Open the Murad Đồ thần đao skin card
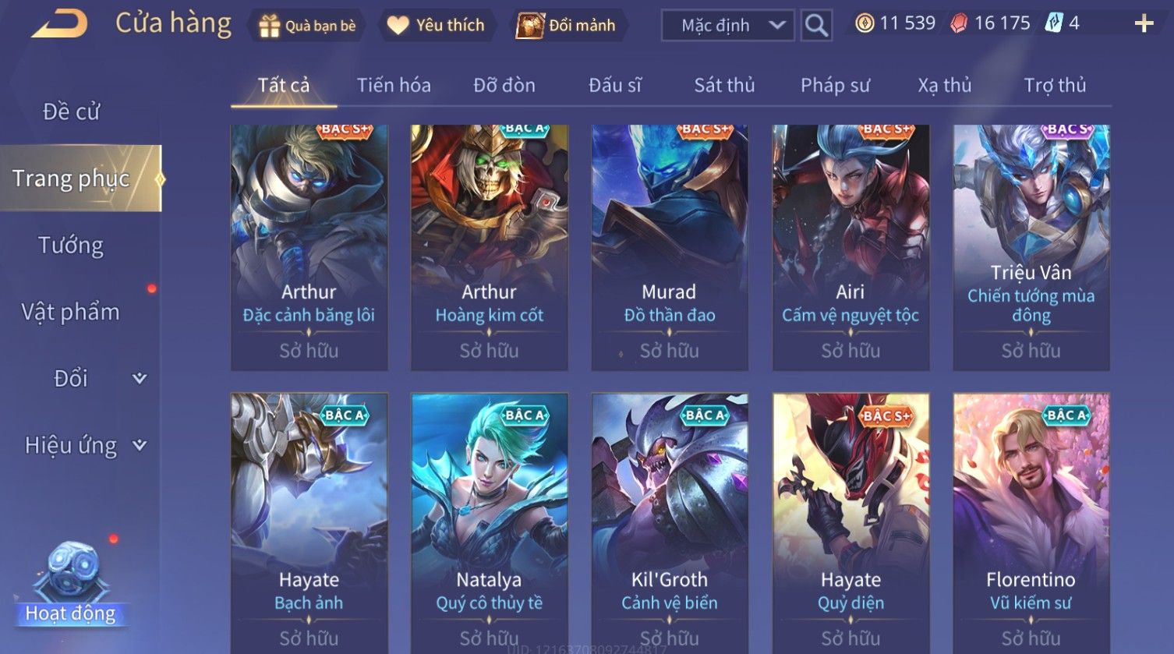 coord(669,248)
